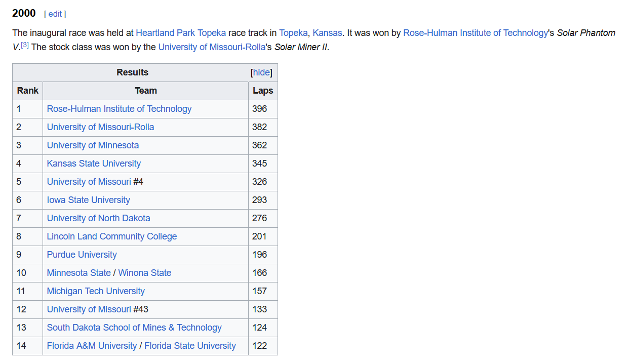This screenshot has height=364, width=629.
Task: Click University of Missouri link in #4 row
Action: coord(89,182)
